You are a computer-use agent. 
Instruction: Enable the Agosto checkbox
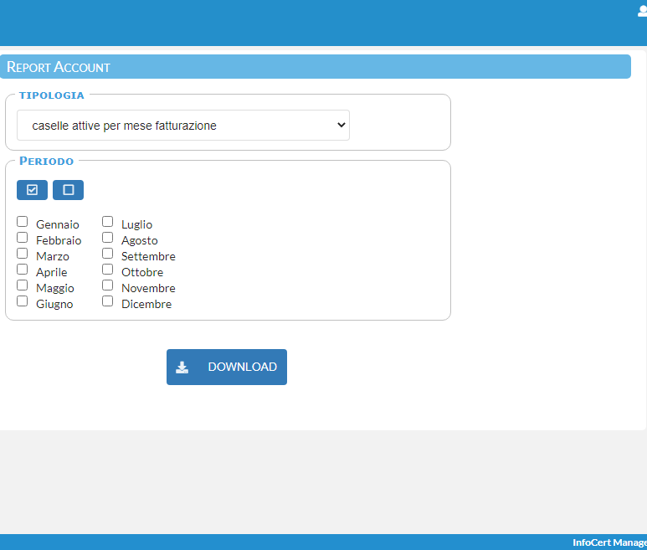(108, 238)
